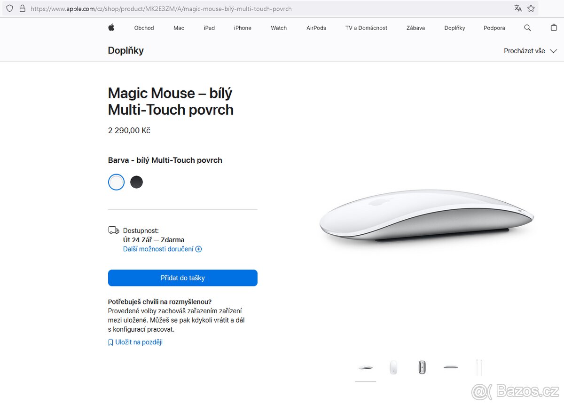Open site search via magnifying glass icon
564x405 pixels.
click(527, 28)
